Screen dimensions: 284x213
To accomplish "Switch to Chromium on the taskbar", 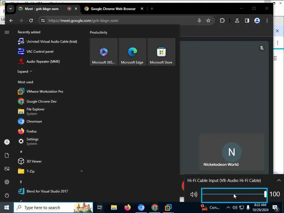I will 141,207.
